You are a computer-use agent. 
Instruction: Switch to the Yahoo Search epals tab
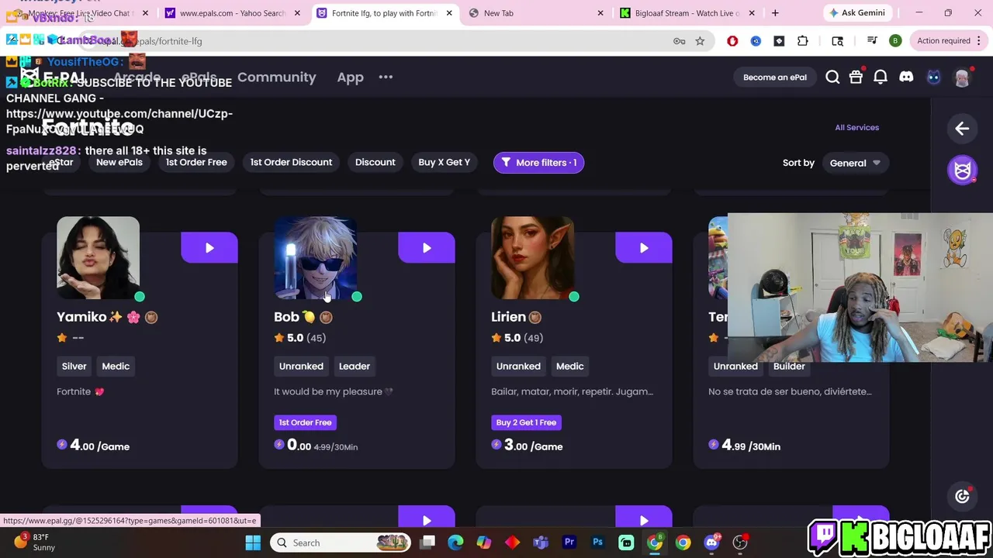[233, 13]
